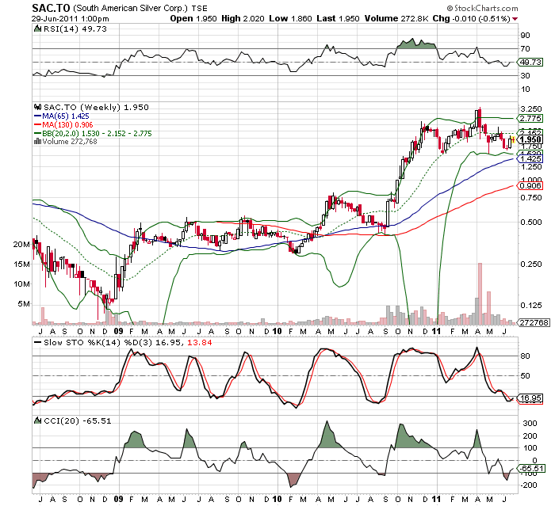Click the red line marker before MA(130)

click(x=38, y=125)
